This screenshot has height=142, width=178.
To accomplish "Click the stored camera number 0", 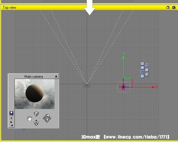I will [11, 118].
